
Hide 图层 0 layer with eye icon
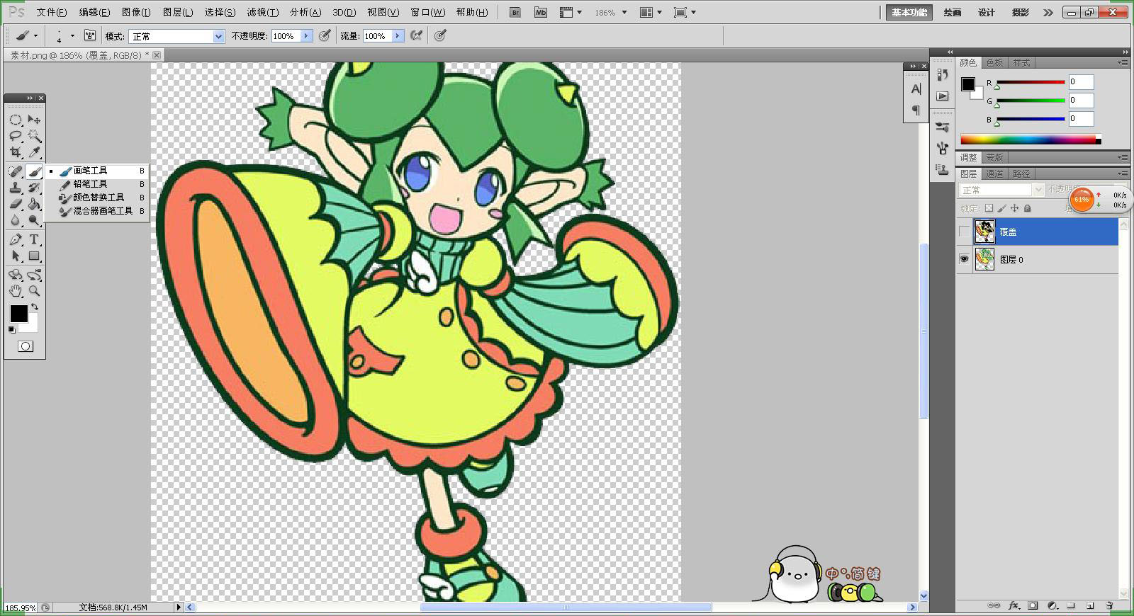pyautogui.click(x=964, y=259)
